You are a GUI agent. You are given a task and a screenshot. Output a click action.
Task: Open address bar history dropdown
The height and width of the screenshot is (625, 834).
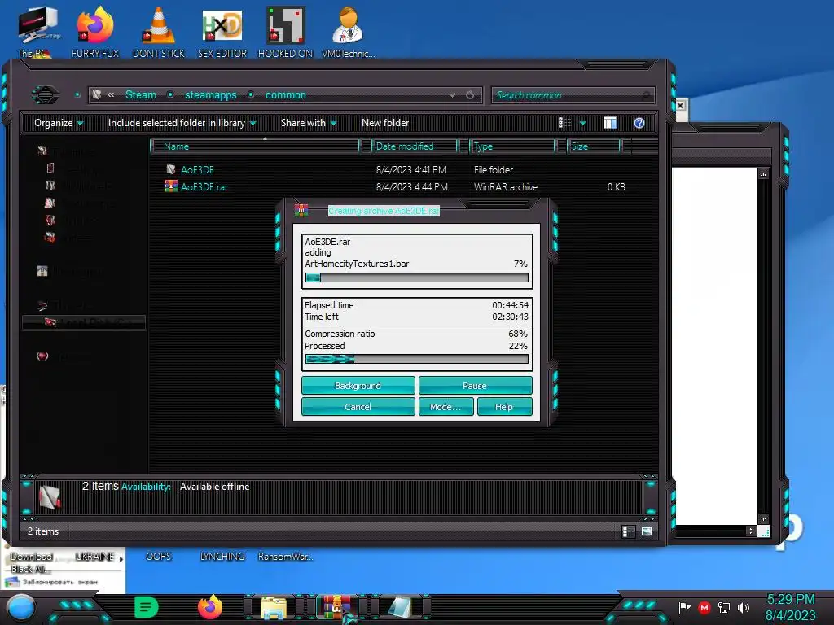tap(452, 95)
